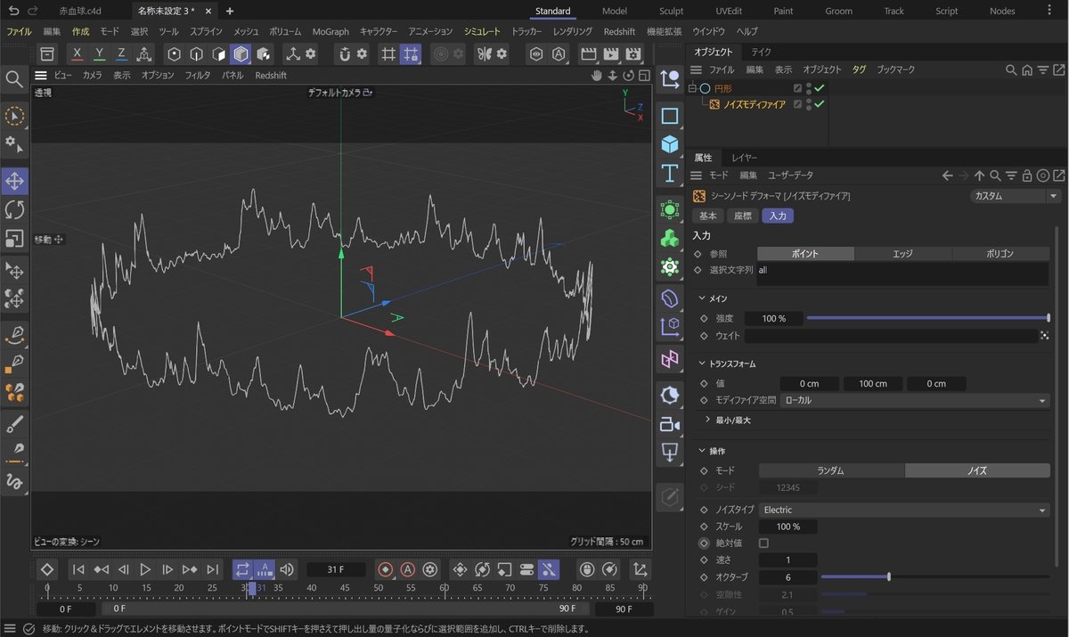Screen dimensions: 1069x637
Task: Switch to Points mode hexagon icon
Action: pyautogui.click(x=175, y=53)
